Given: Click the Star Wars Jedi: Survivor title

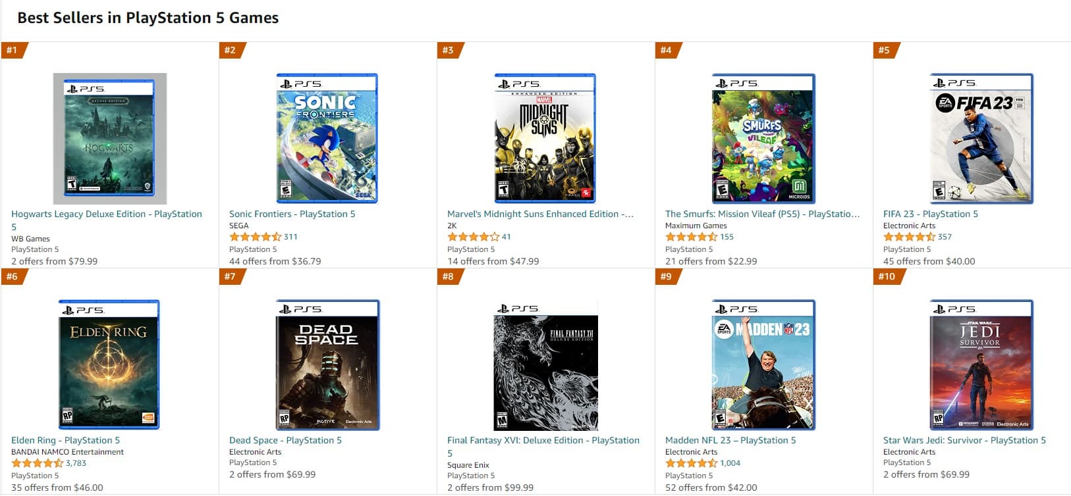Looking at the screenshot, I should click(964, 441).
